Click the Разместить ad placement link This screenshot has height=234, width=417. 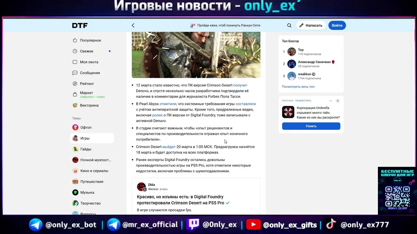(303, 101)
